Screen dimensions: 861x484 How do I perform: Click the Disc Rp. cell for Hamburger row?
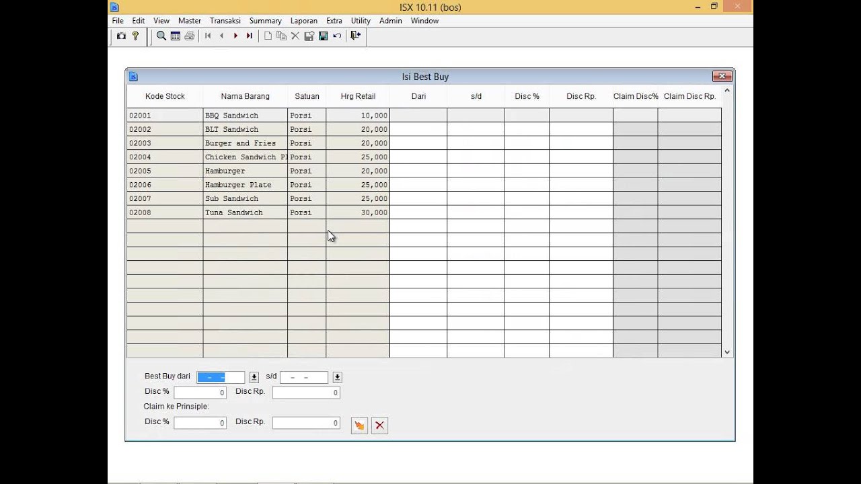pyautogui.click(x=581, y=171)
